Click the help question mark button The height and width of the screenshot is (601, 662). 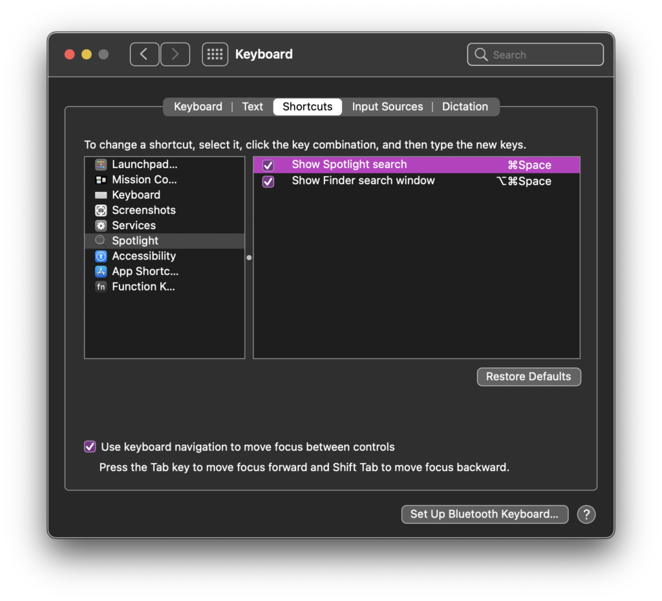point(586,514)
